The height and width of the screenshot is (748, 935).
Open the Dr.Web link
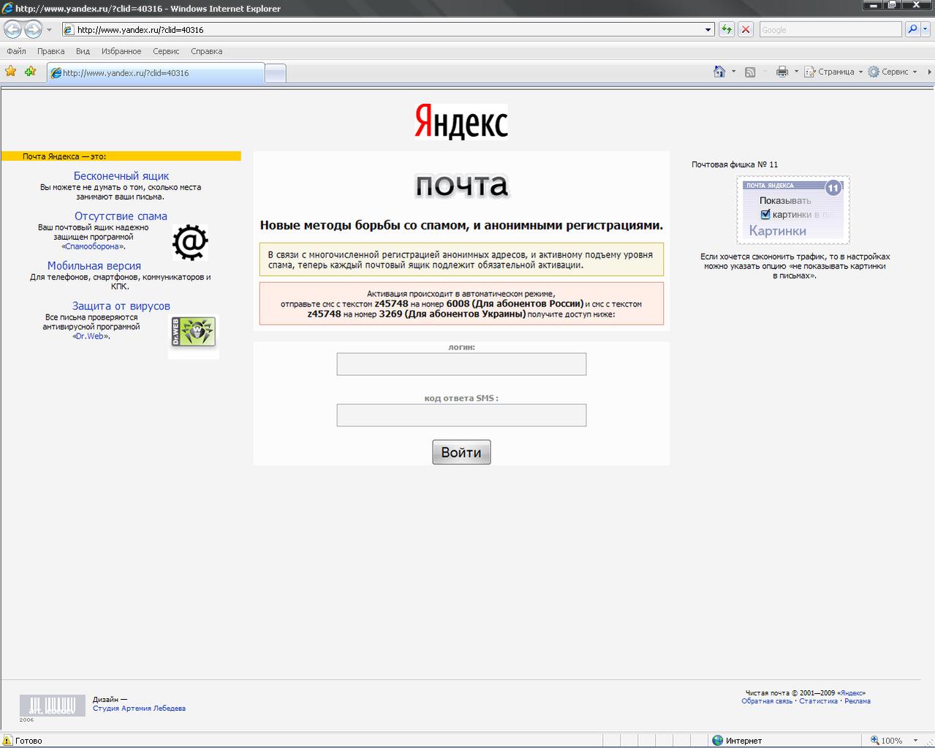pos(91,336)
